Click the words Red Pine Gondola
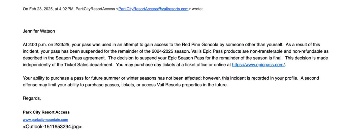This screenshot has height=136, width=345. click(x=199, y=45)
